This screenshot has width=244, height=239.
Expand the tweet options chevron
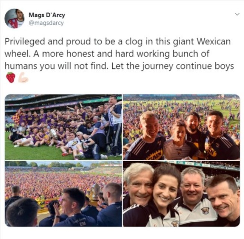pyautogui.click(x=237, y=14)
